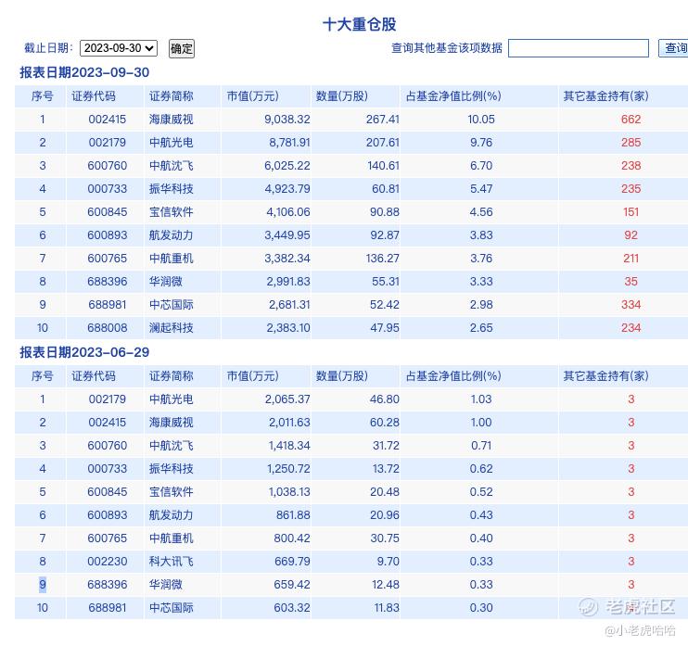Click share quantity 46.80
This screenshot has width=688, height=646.
pos(385,399)
